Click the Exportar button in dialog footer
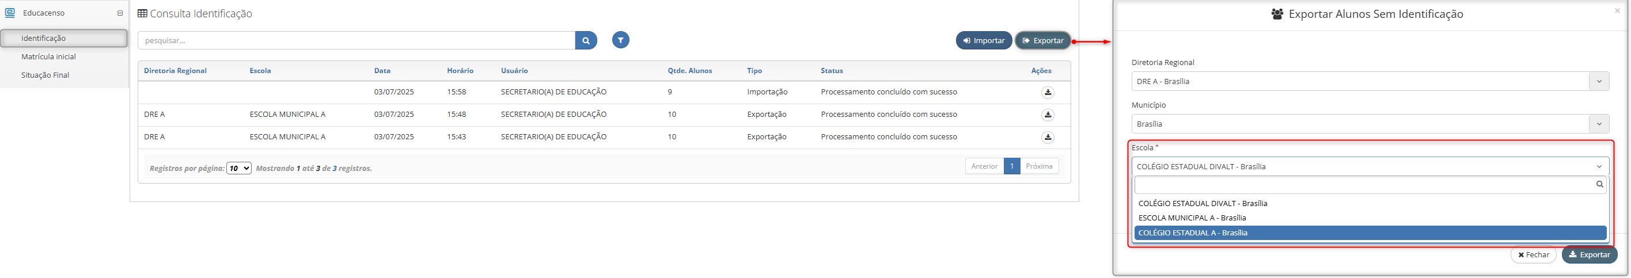The image size is (1631, 278). 1589,254
